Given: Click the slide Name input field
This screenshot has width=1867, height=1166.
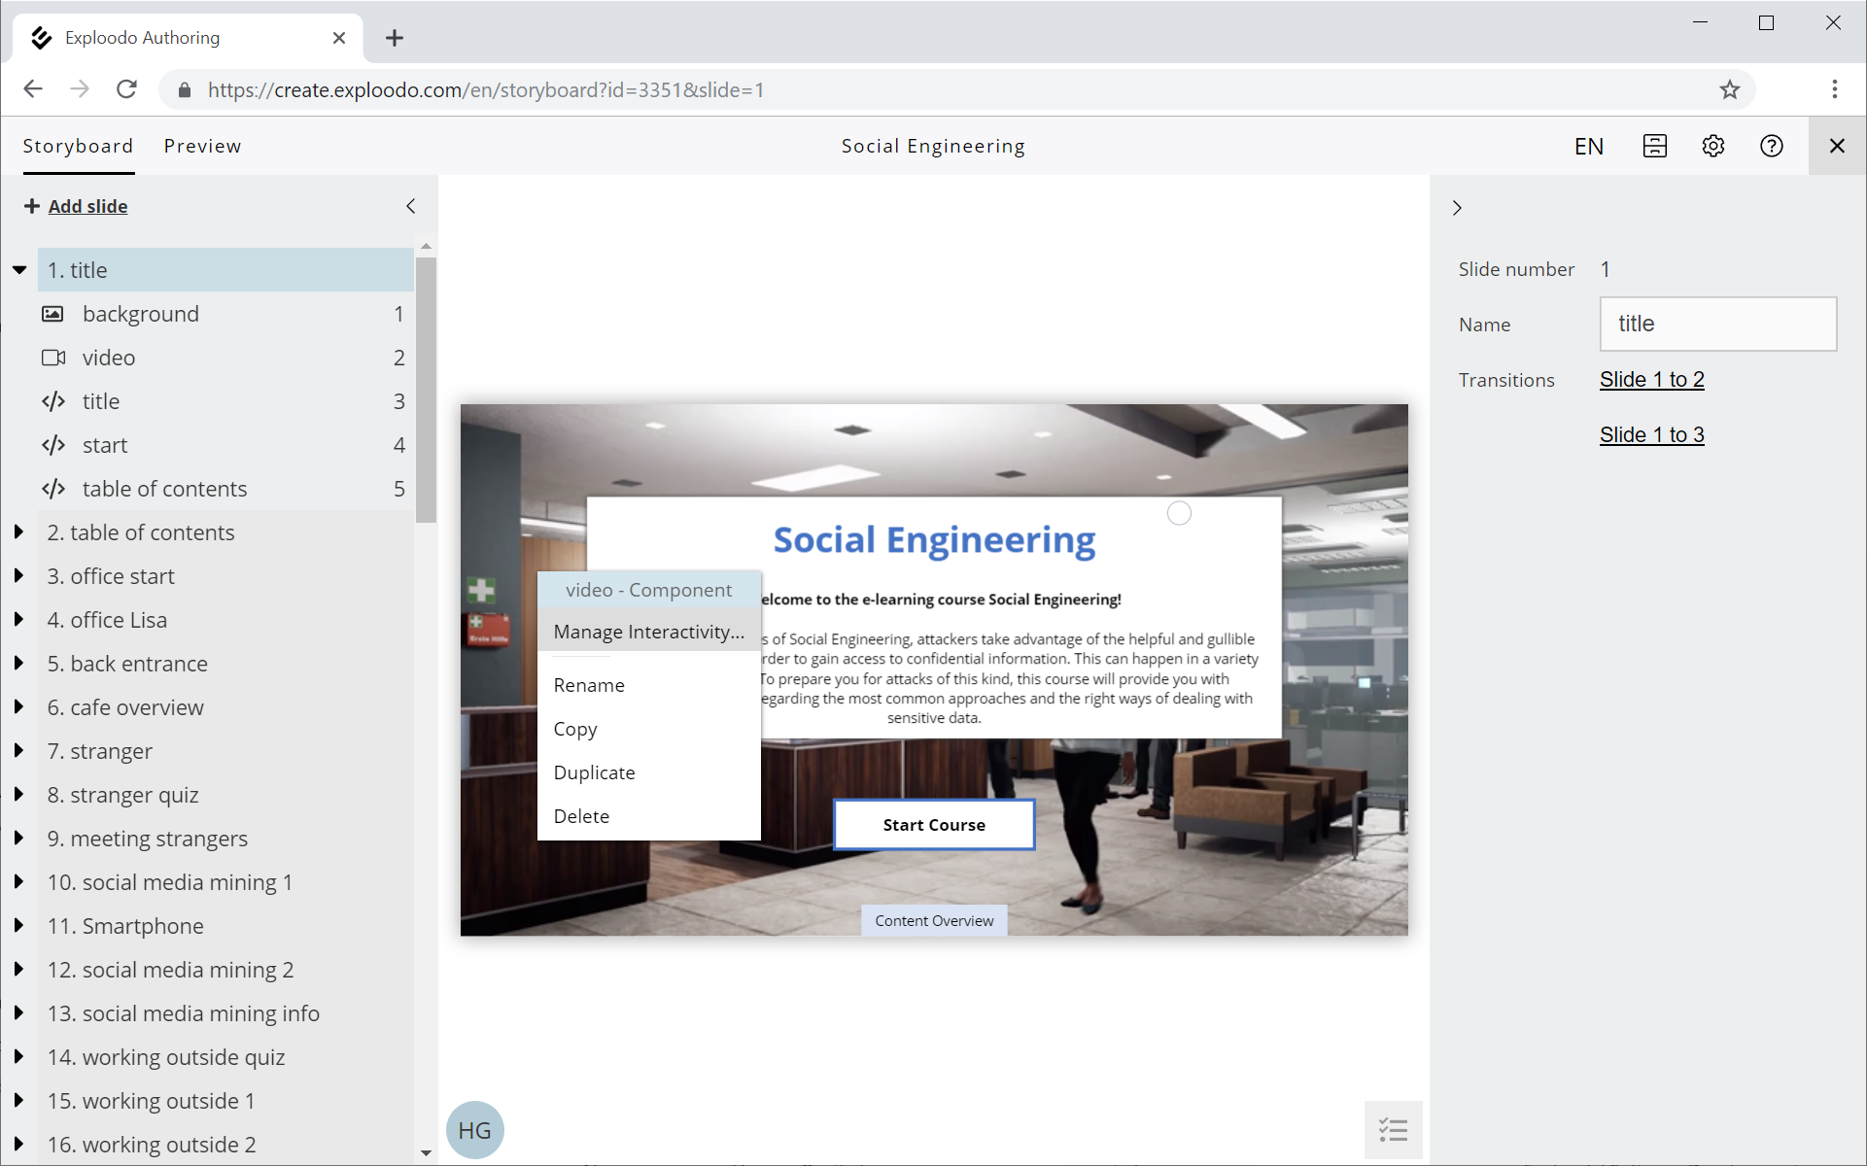Looking at the screenshot, I should point(1717,324).
